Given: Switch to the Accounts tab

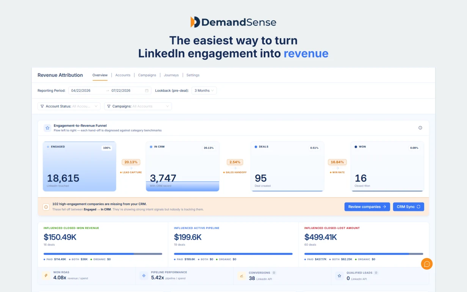Looking at the screenshot, I should (x=123, y=75).
